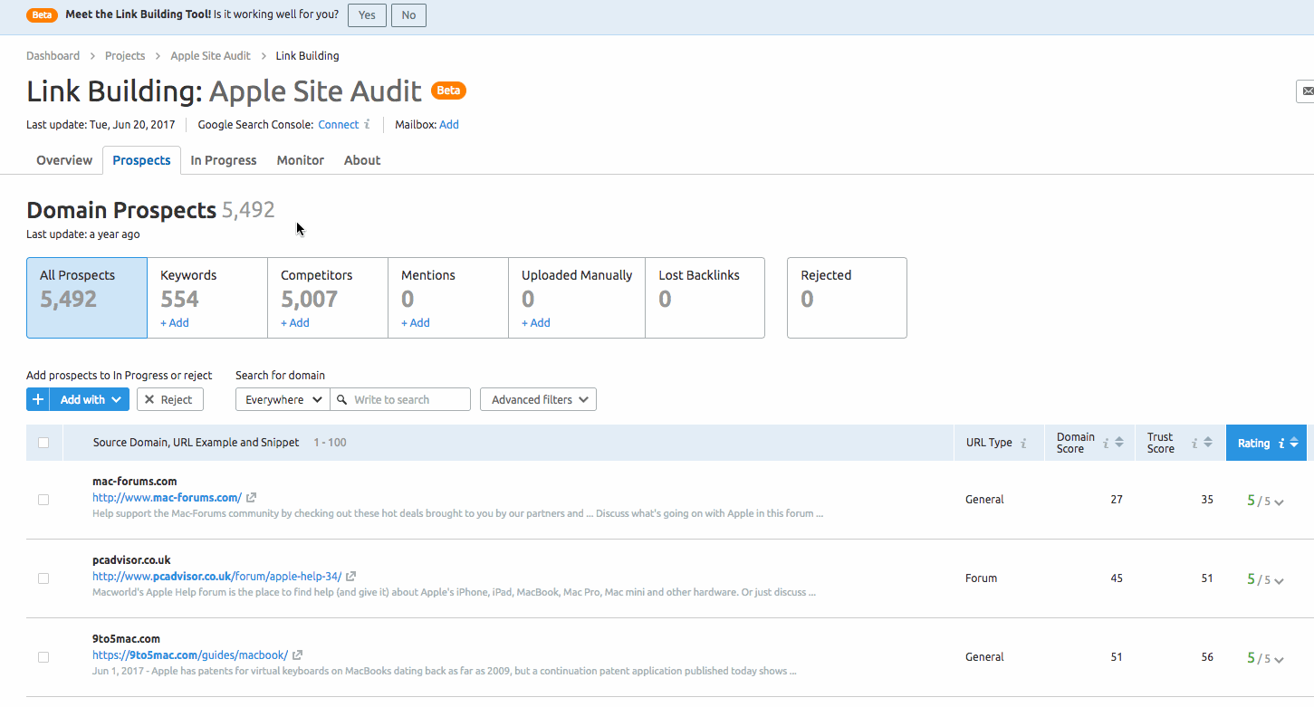The width and height of the screenshot is (1314, 707).
Task: Check the checkbox for mac-forums.com row
Action: [43, 500]
